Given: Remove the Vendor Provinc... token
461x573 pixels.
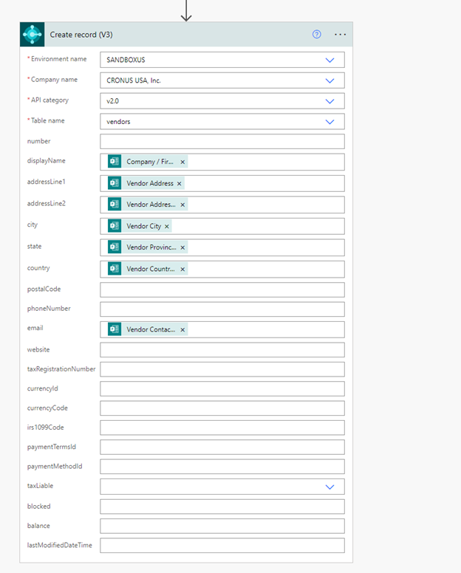Looking at the screenshot, I should pos(182,248).
